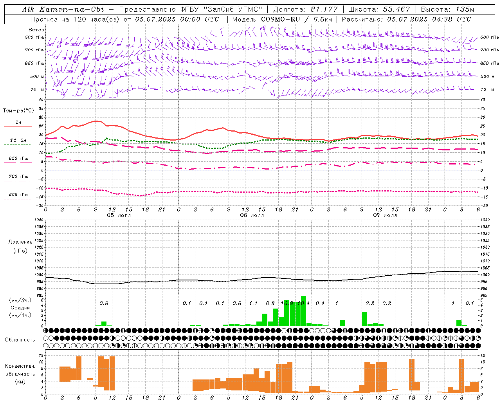Click the 10.4 precipitation total
The image size is (501, 401).
(x=304, y=303)
